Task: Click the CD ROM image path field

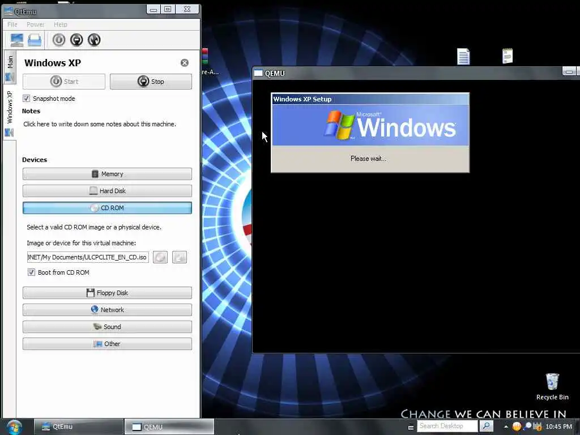Action: pyautogui.click(x=88, y=257)
